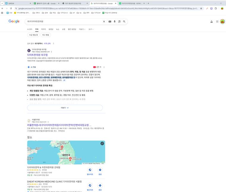Reload the page in Chrome
Image resolution: width=226 pixels, height=192 pixels.
click(x=11, y=9)
